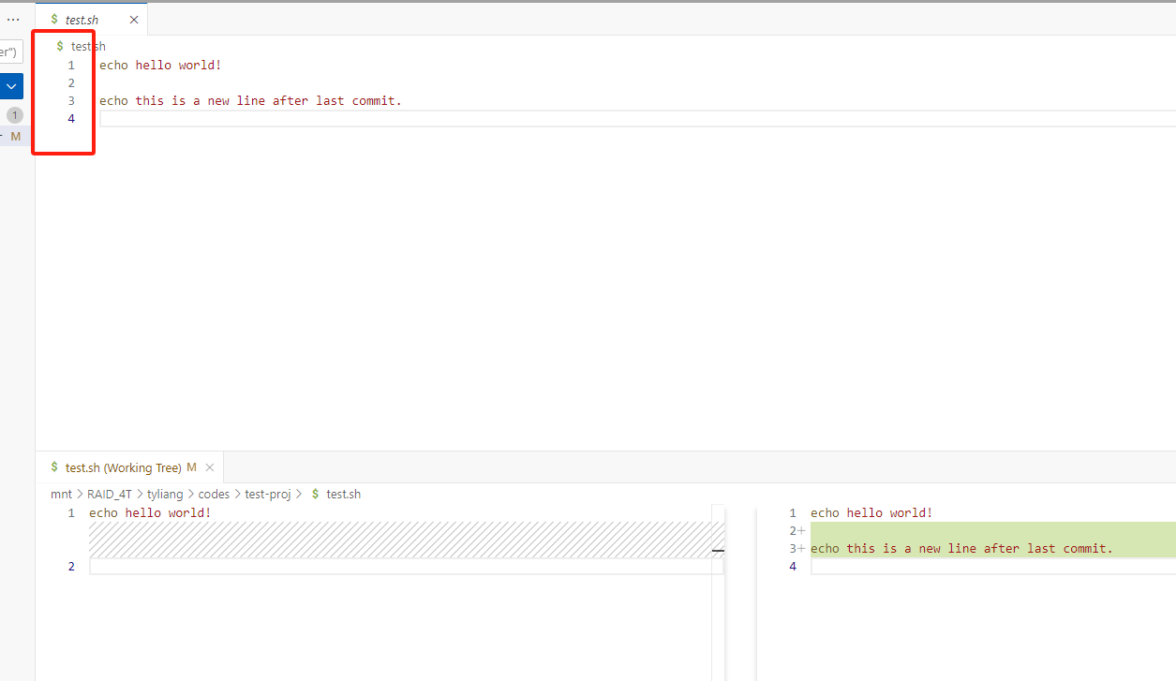Open the ellipsis more actions menu
Viewport: 1176px width, 681px height.
tap(13, 19)
